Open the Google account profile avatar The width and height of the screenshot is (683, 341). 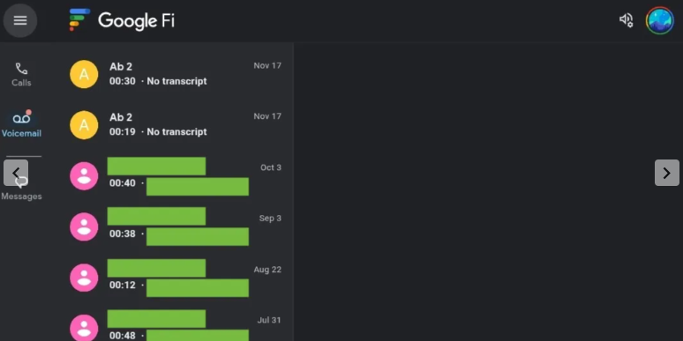click(660, 20)
